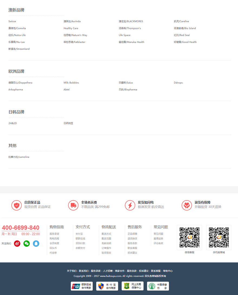Open the 正品保障 after-sales link

(132, 234)
